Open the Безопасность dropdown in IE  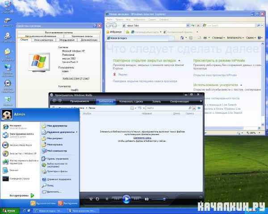point(235,38)
